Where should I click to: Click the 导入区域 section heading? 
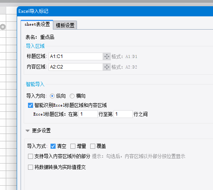(x=35, y=46)
